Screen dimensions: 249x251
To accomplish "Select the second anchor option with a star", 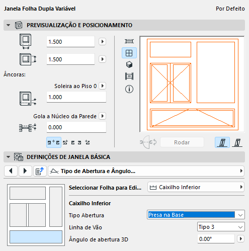I will [65, 142].
